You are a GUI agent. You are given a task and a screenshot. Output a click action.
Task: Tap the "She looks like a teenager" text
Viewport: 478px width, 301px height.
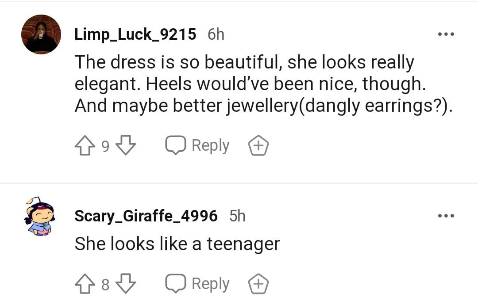(177, 244)
